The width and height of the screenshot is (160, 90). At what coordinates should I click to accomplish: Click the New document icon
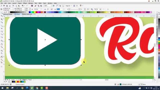(1, 6)
